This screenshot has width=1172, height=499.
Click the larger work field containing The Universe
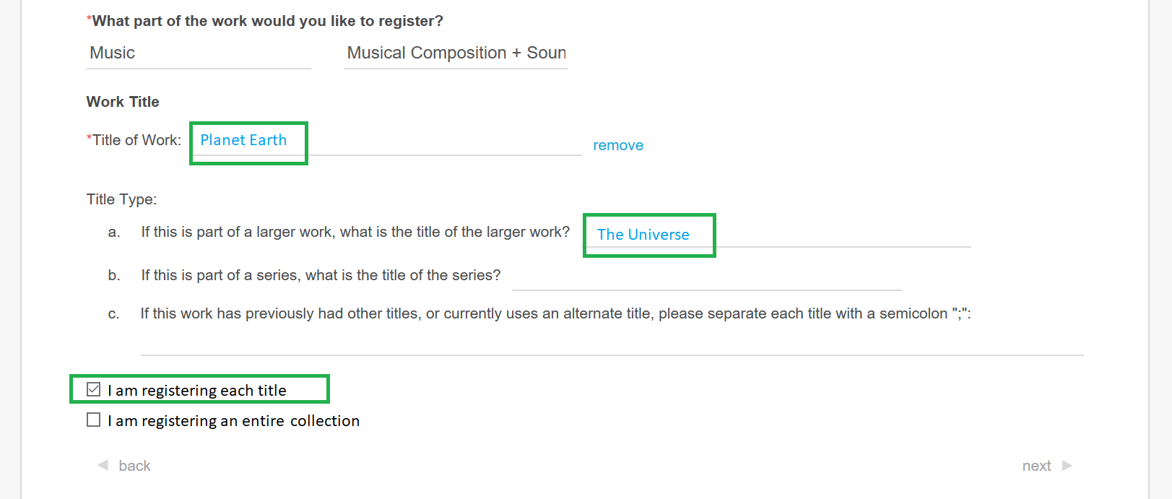click(776, 235)
